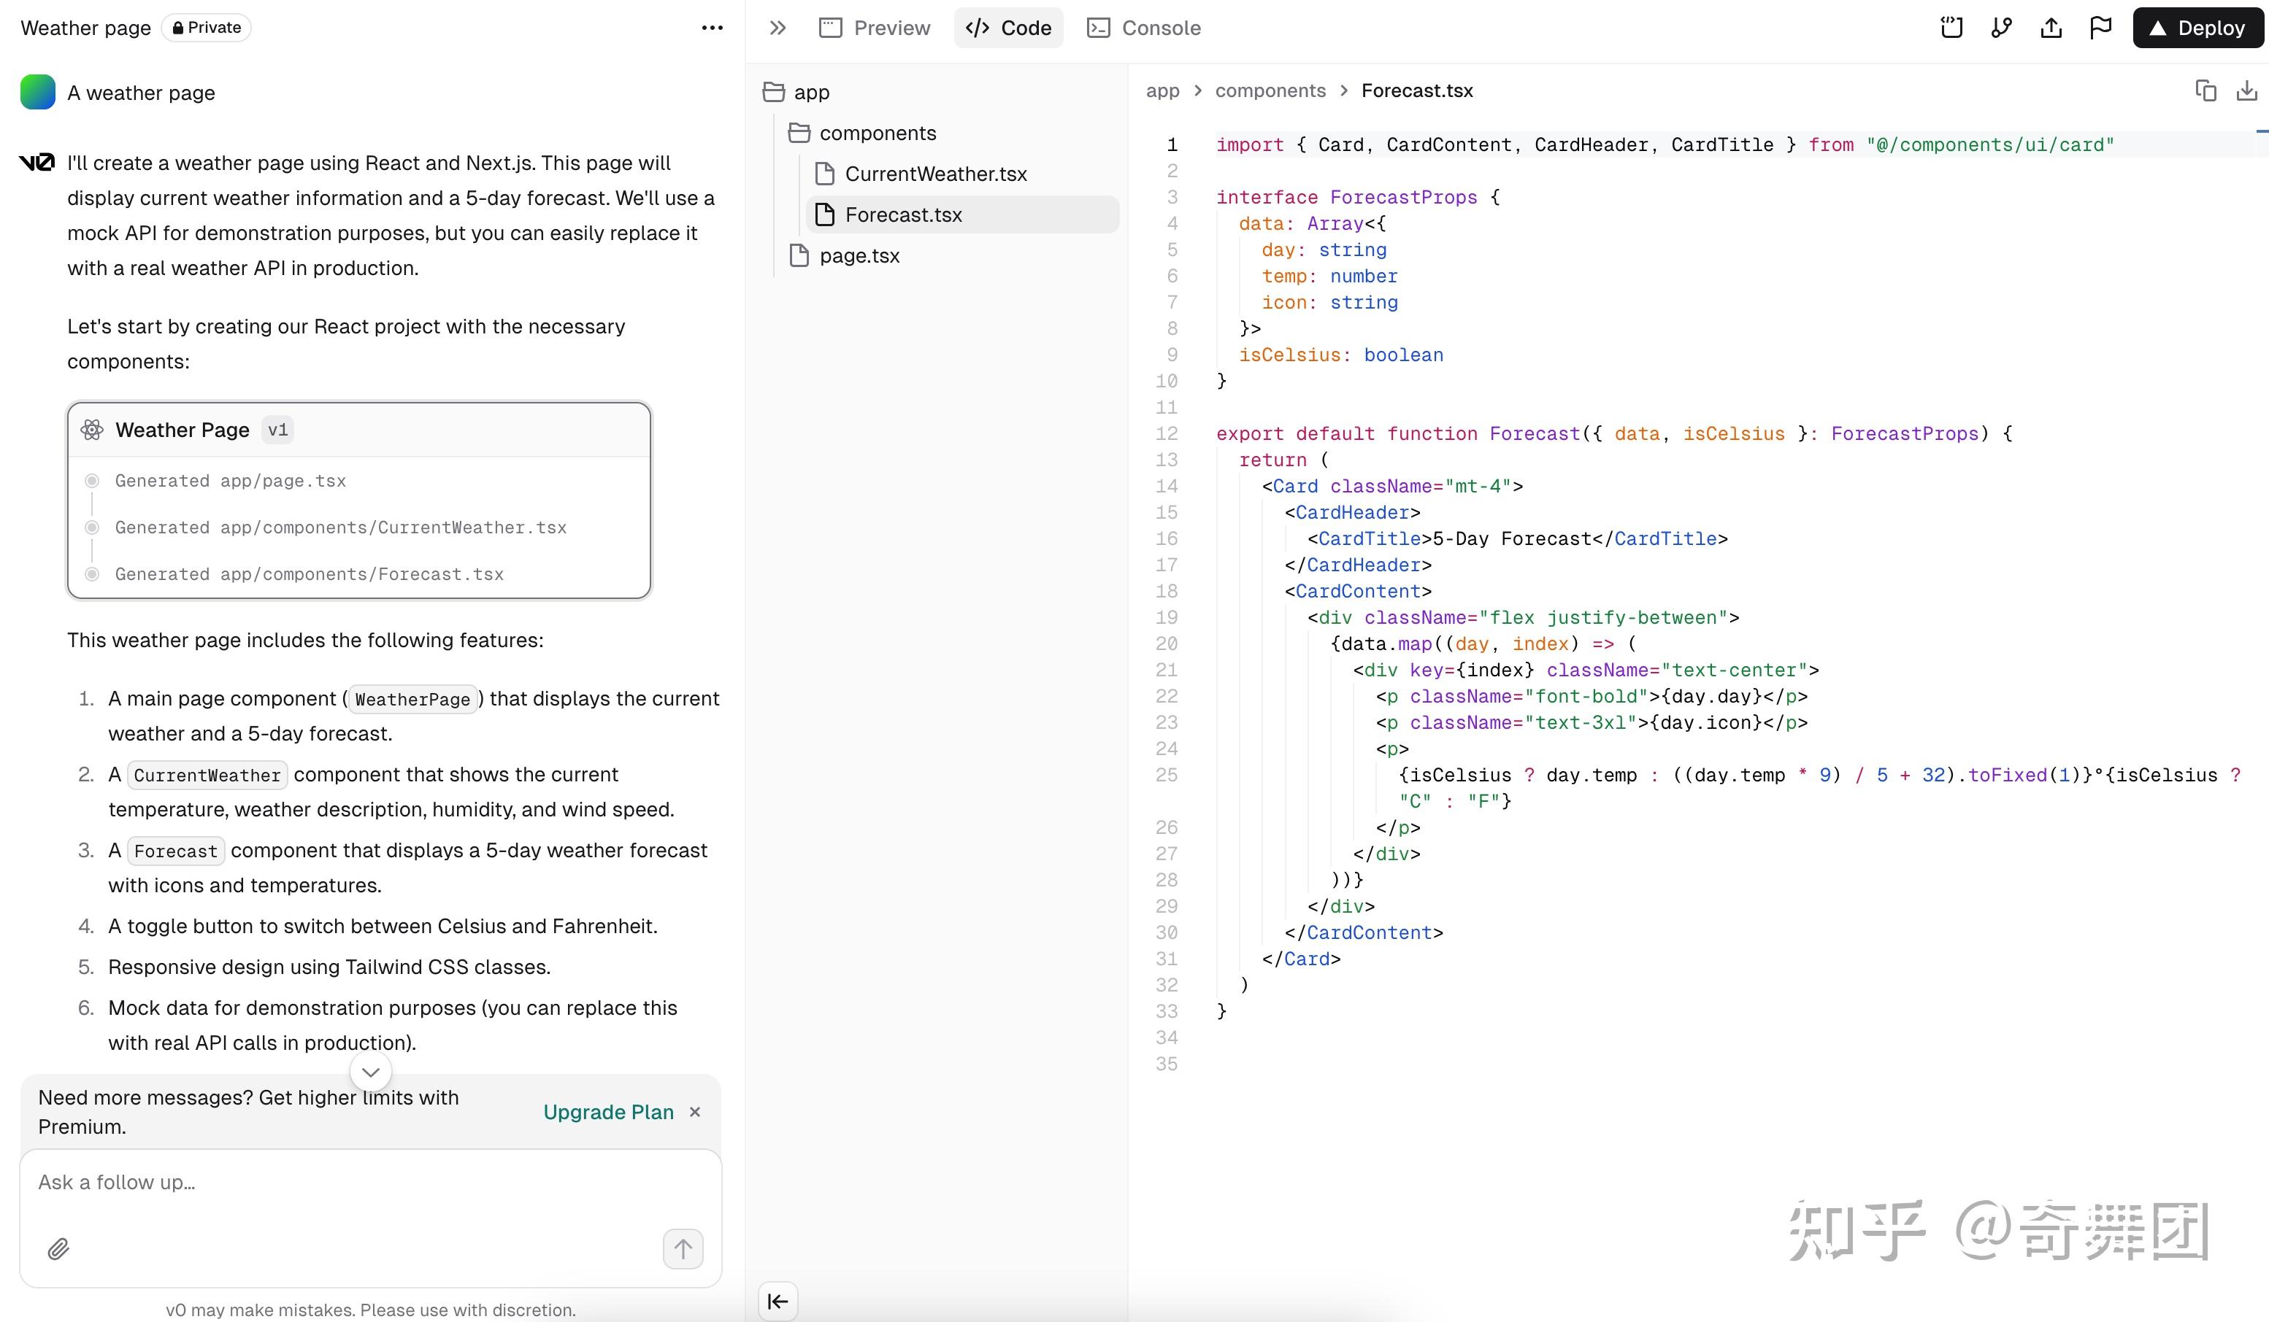The width and height of the screenshot is (2269, 1322).
Task: Click the flag report icon
Action: click(2100, 28)
